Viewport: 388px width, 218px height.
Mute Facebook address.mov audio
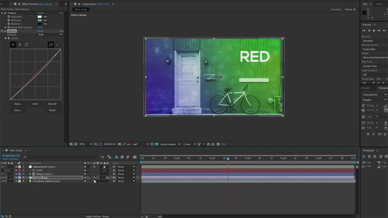tap(5, 181)
